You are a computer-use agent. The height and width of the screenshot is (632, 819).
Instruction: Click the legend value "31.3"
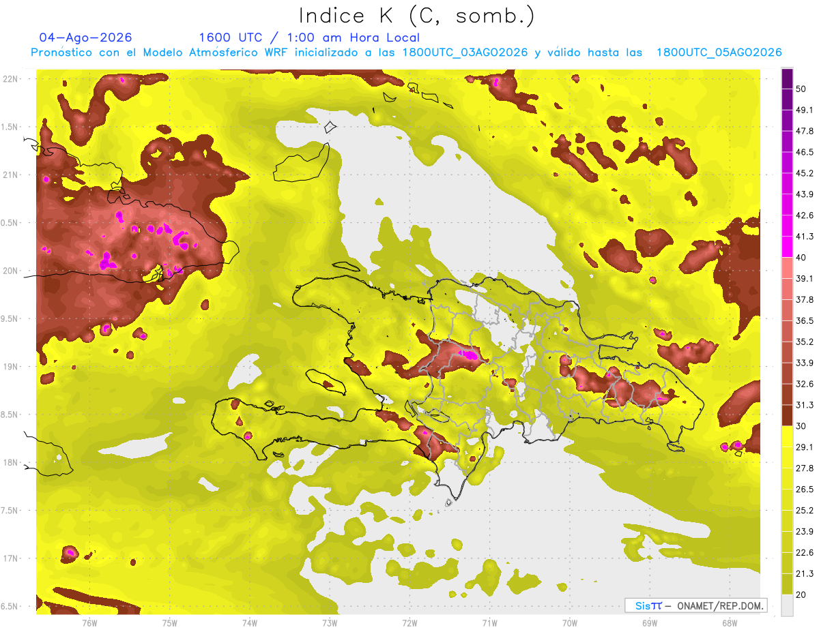(x=805, y=405)
